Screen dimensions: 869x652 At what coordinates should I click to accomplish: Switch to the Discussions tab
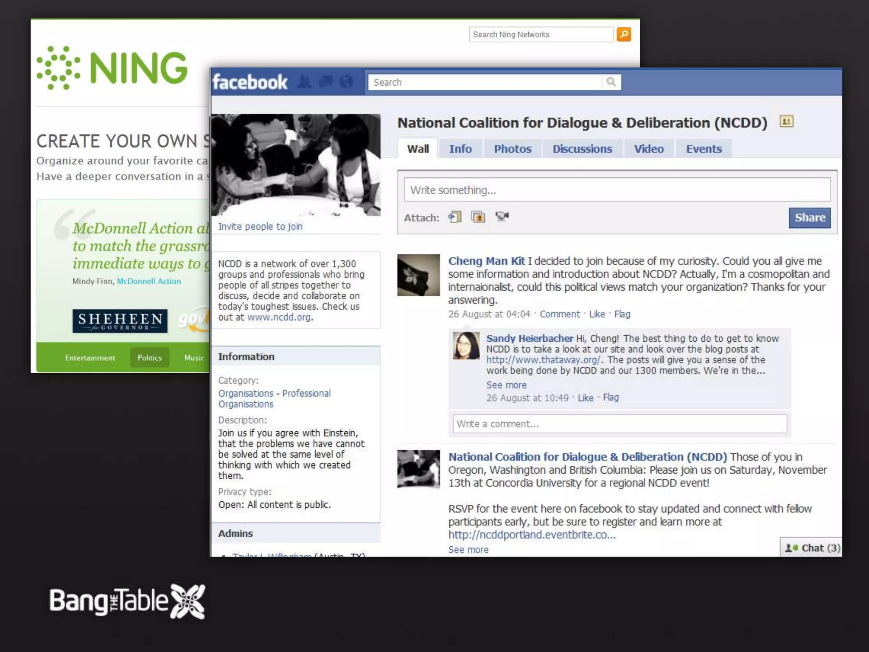coord(582,149)
